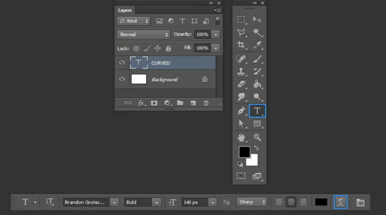Image resolution: width=386 pixels, height=215 pixels.
Task: Toggle text orientation in options bar
Action: (x=50, y=202)
